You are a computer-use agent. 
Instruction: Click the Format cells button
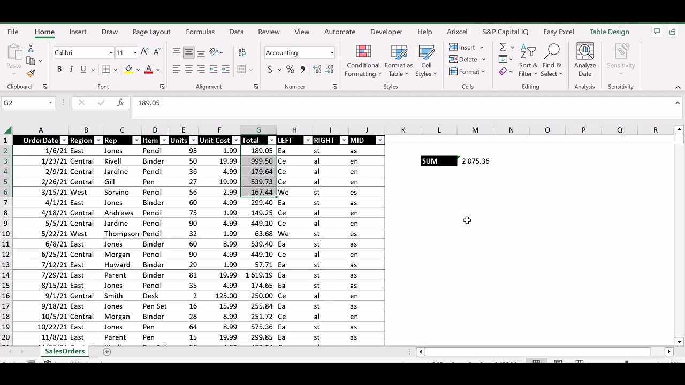[x=467, y=72]
